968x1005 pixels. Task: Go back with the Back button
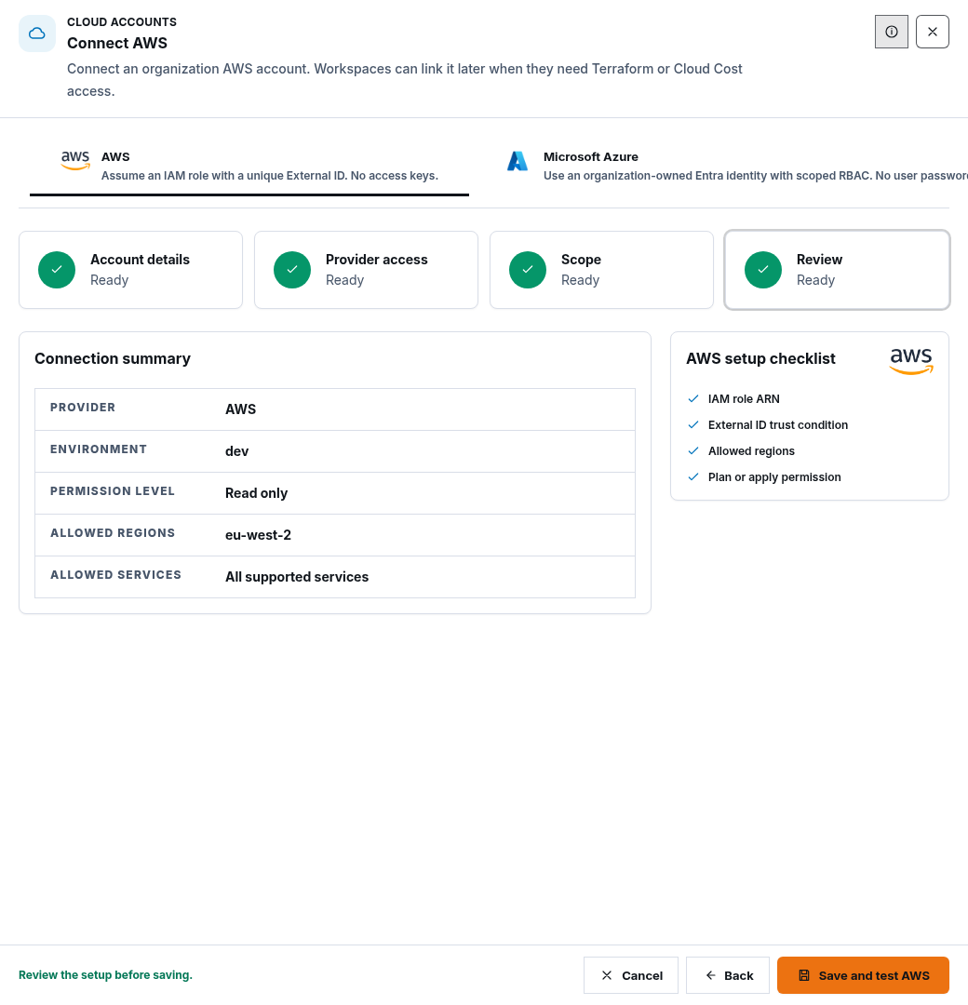point(728,975)
